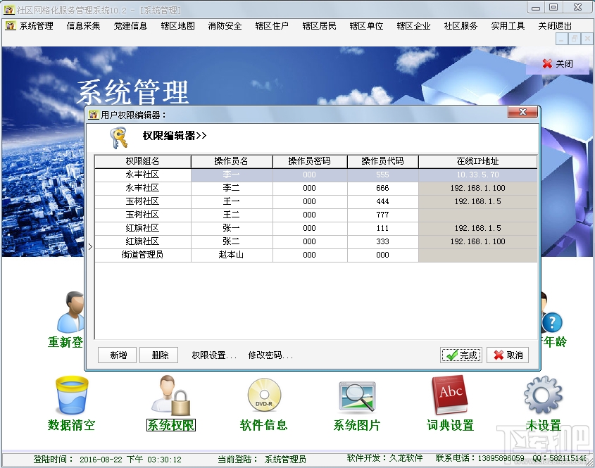Expand the side panel chevron left of the table
This screenshot has width=595, height=468.
click(x=92, y=248)
